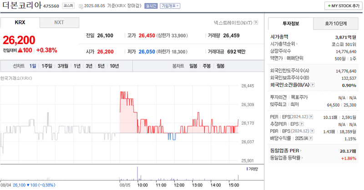Viewport: 364px width, 190px height.
Task: Click the 12:00 time axis label
Action: tap(179, 185)
